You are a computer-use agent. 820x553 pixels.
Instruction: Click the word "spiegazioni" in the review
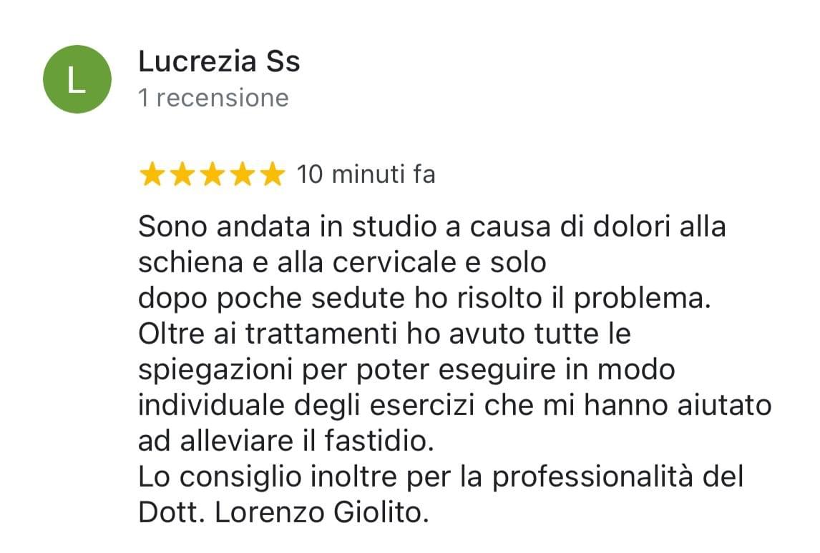click(x=215, y=371)
